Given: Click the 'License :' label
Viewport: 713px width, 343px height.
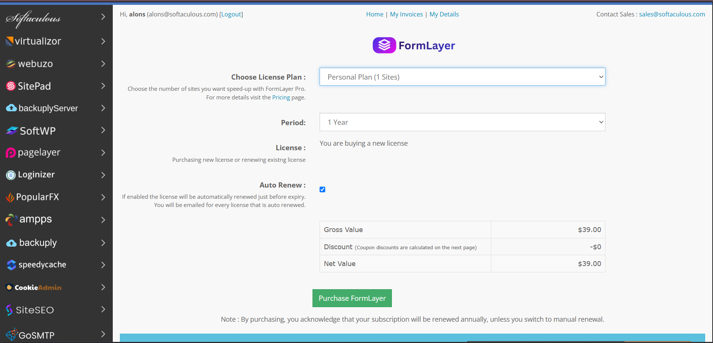Looking at the screenshot, I should (291, 148).
